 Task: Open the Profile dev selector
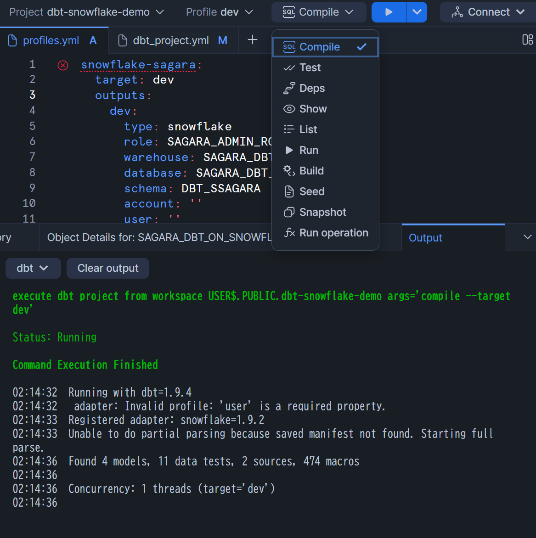pos(220,12)
